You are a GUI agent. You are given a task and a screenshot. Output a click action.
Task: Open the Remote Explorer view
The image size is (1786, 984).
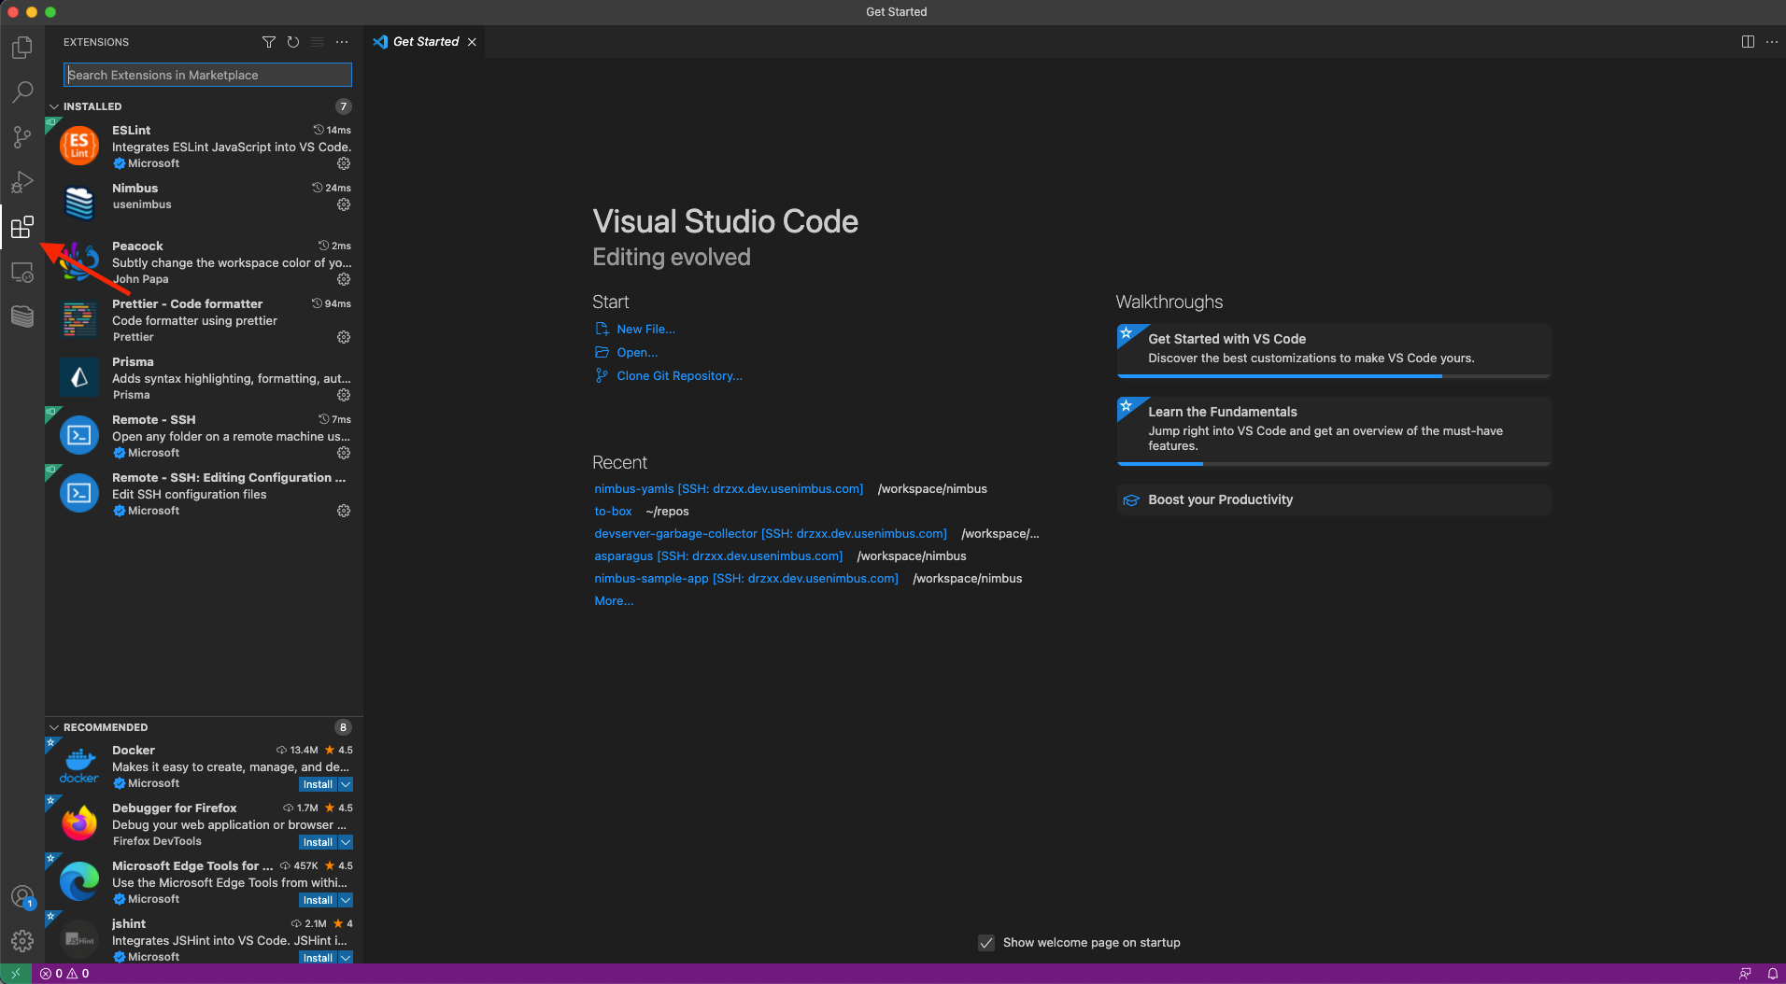pyautogui.click(x=22, y=272)
